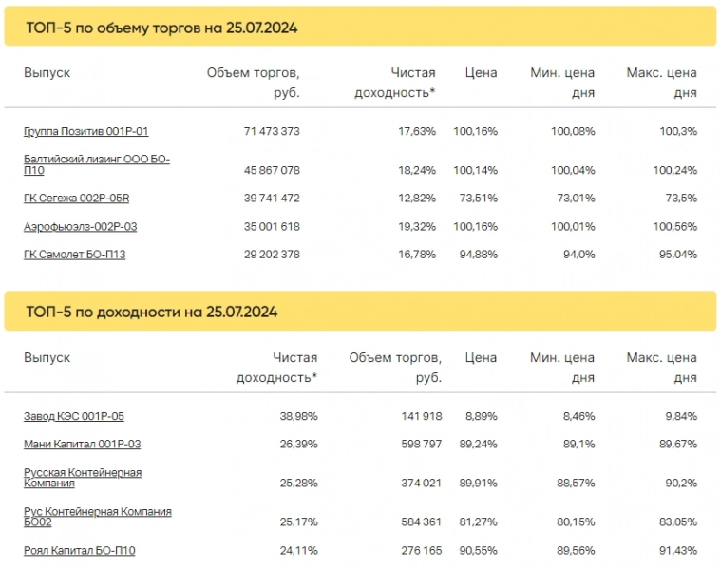Open the Русская Контейнерная Компания link
Viewport: 720px width, 569px height.
82,477
